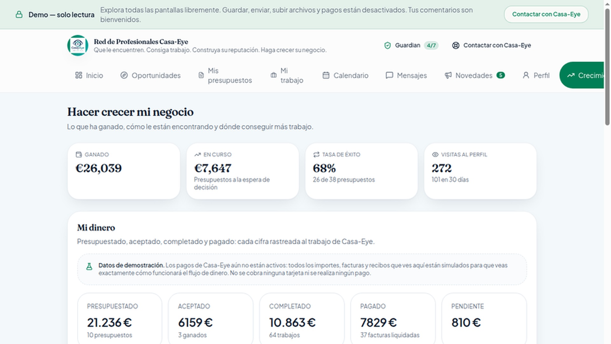Click the lifebuoy icon next to Contactar
Viewport: 611px width, 344px height.
(x=456, y=46)
